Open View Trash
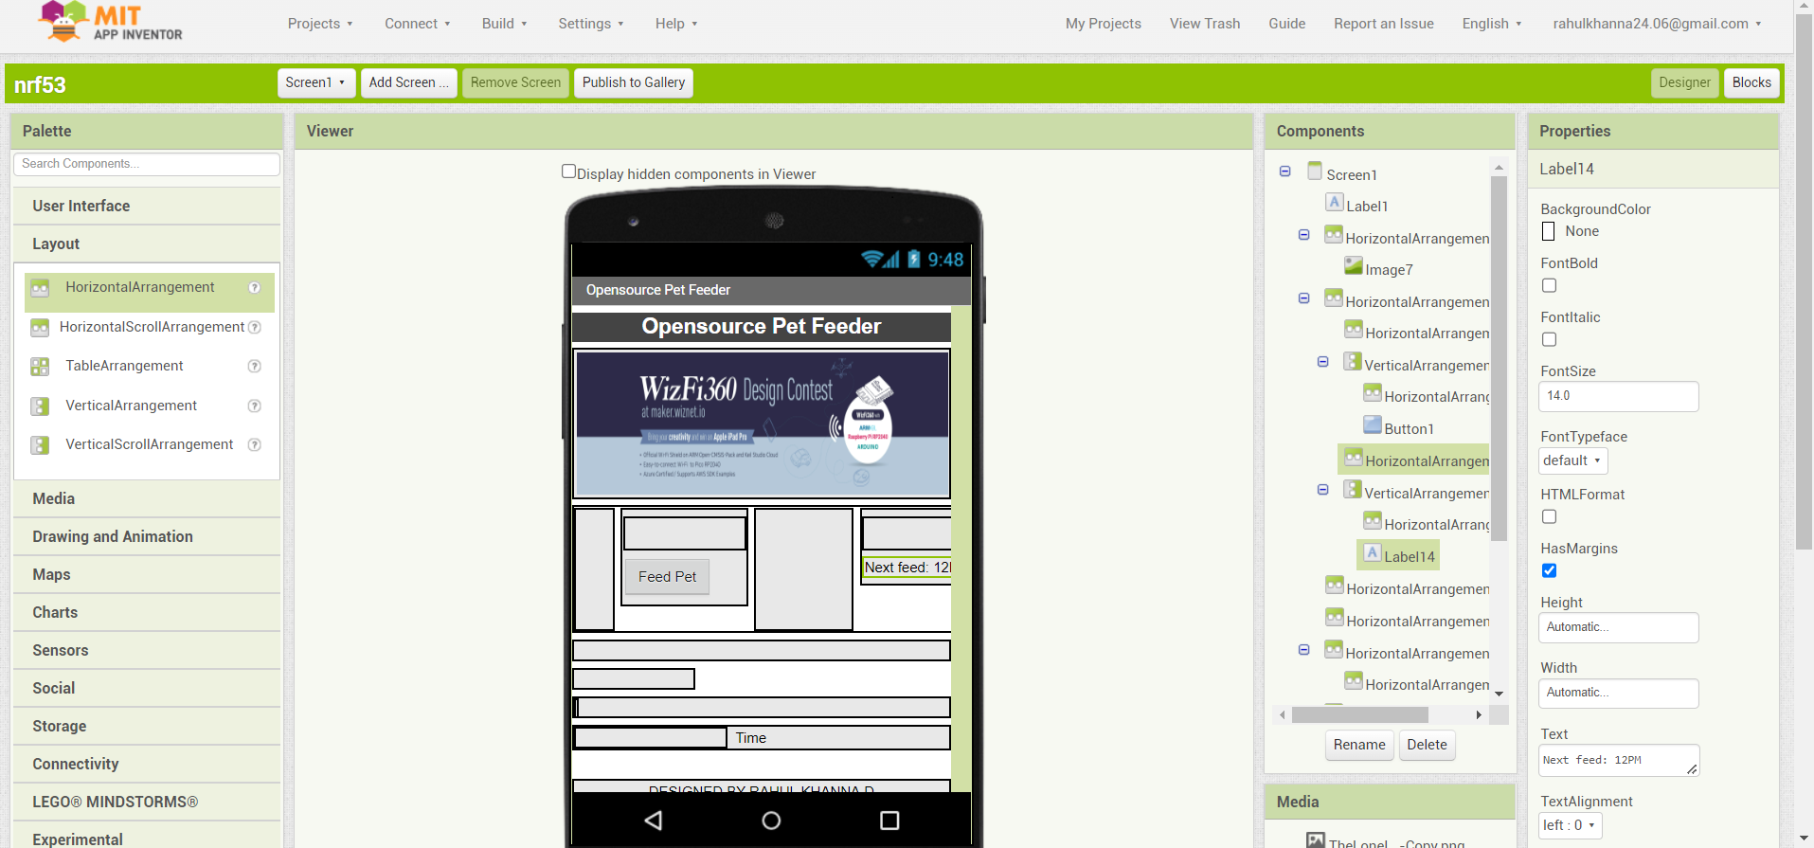The image size is (1814, 848). (x=1204, y=24)
